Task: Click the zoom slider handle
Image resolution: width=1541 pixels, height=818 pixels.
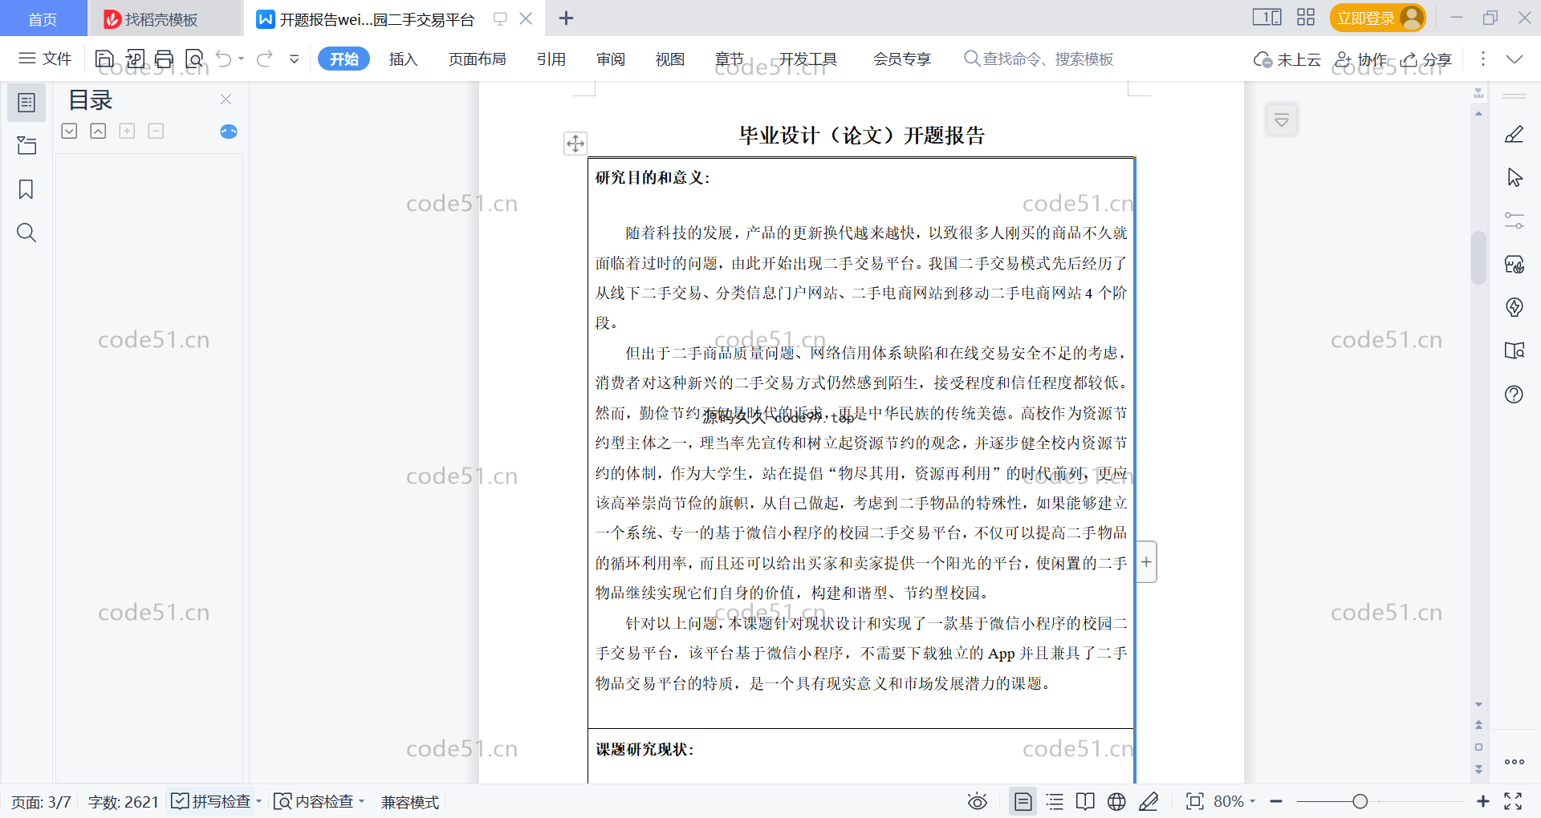Action: 1360,801
